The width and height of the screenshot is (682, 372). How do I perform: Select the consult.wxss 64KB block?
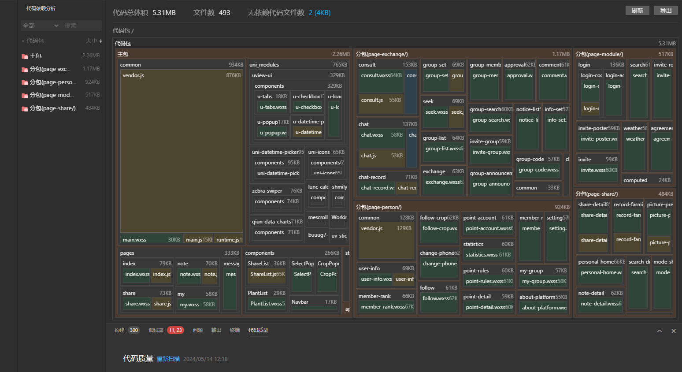tap(382, 81)
